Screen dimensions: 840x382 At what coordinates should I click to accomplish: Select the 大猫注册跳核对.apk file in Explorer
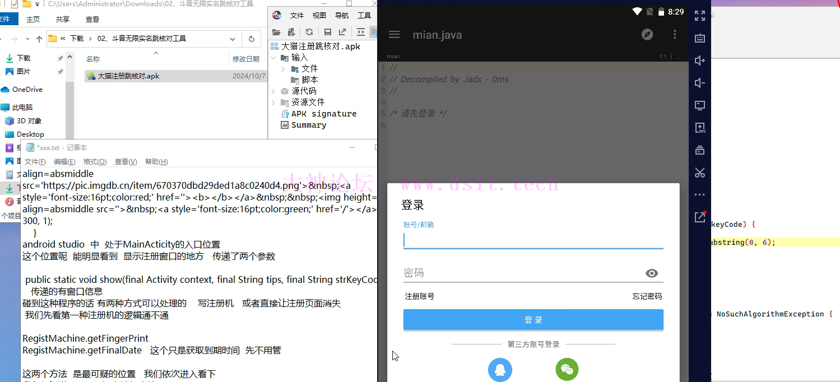pos(175,76)
